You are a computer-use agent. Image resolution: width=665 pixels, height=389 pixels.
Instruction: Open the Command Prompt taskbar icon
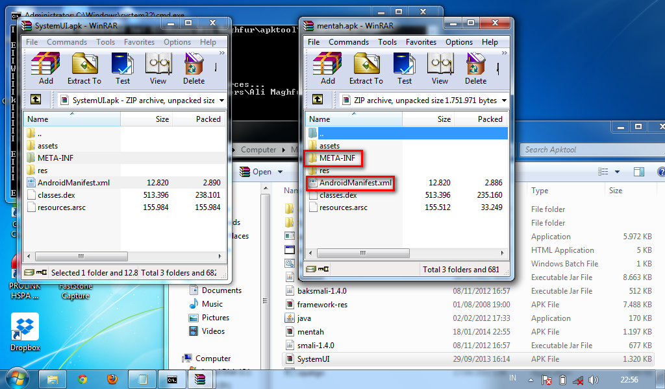(x=172, y=379)
